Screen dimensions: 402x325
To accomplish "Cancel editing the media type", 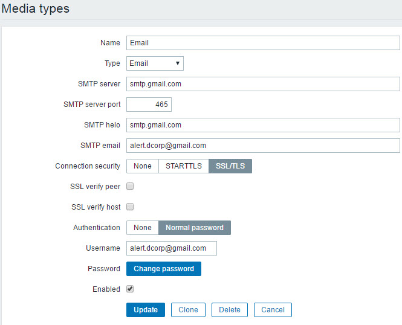I will [x=273, y=310].
